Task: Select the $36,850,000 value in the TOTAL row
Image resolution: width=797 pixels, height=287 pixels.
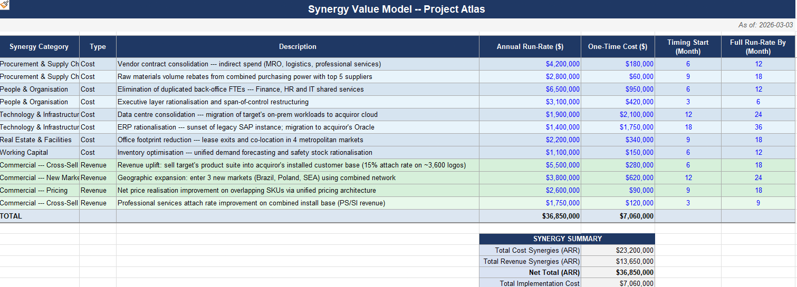Action: 530,216
